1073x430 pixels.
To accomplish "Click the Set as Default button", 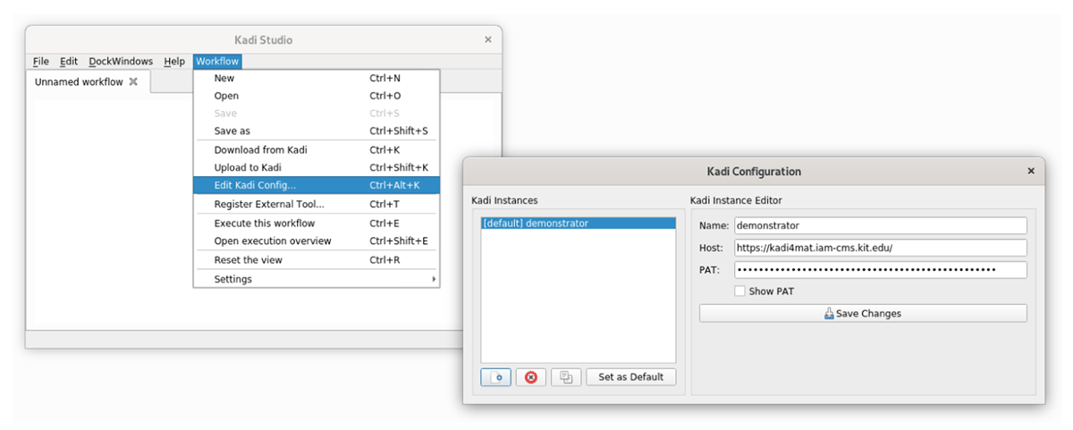I will [630, 377].
